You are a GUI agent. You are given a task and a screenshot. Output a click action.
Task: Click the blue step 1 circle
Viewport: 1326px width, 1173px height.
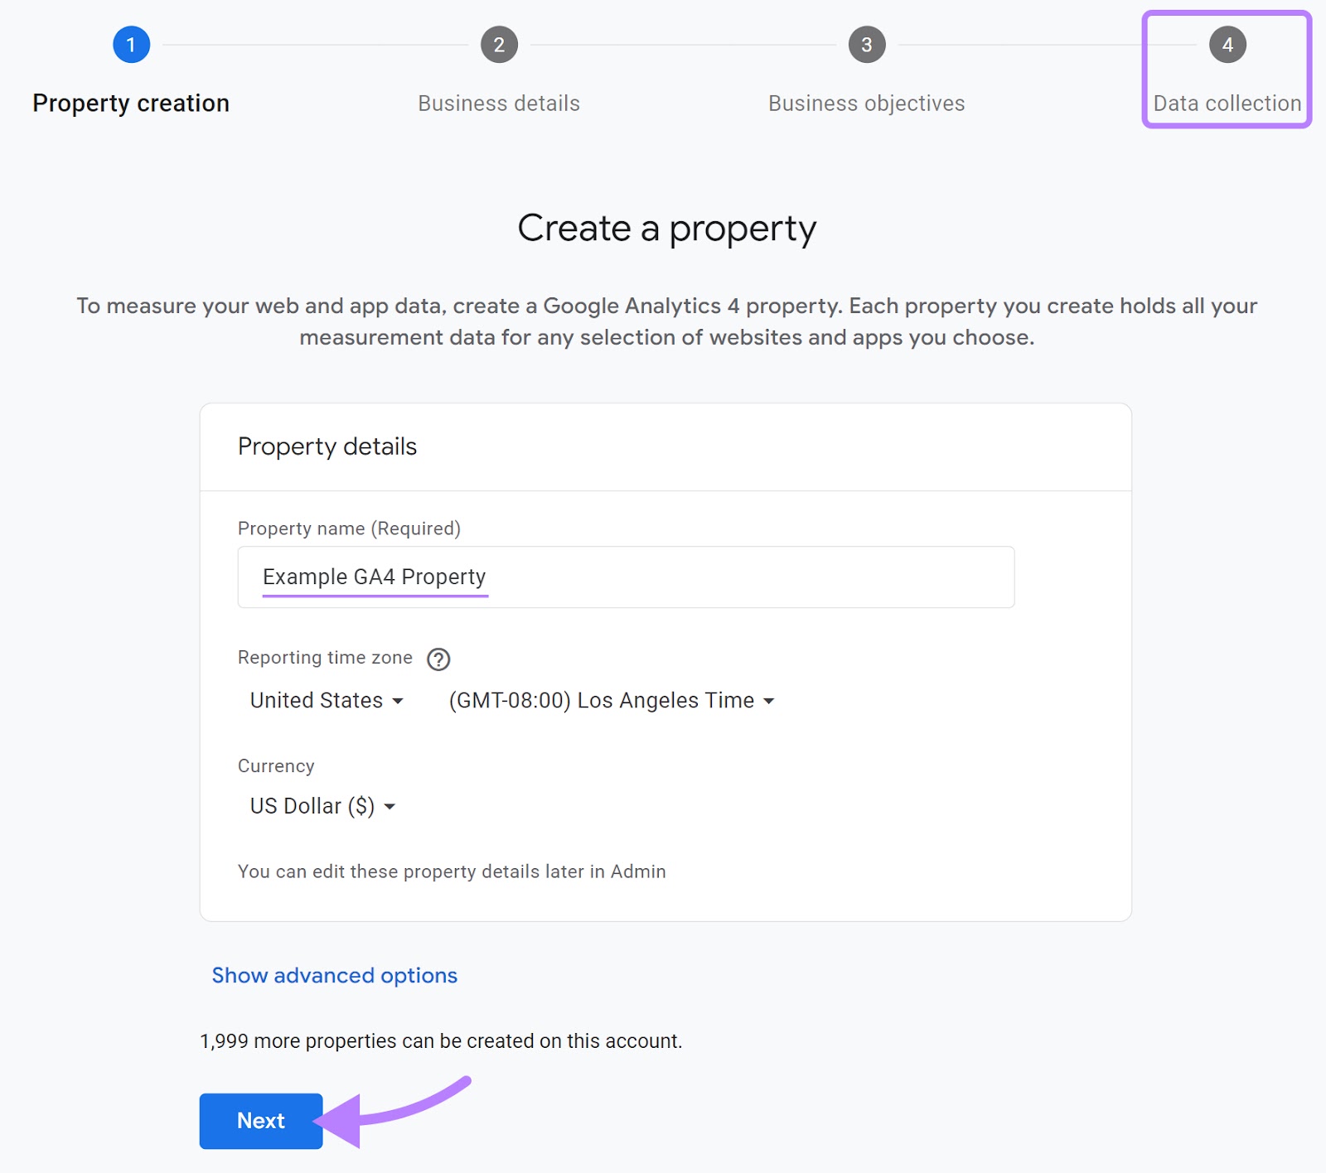pos(130,44)
